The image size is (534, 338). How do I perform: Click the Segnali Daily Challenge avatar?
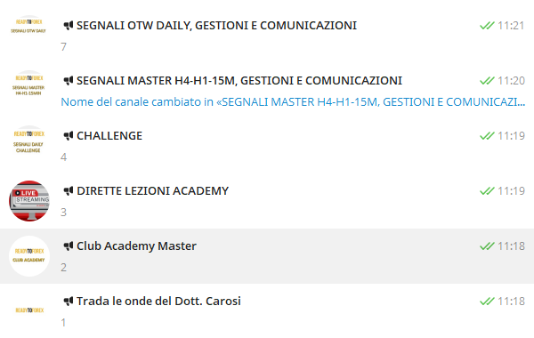(29, 146)
